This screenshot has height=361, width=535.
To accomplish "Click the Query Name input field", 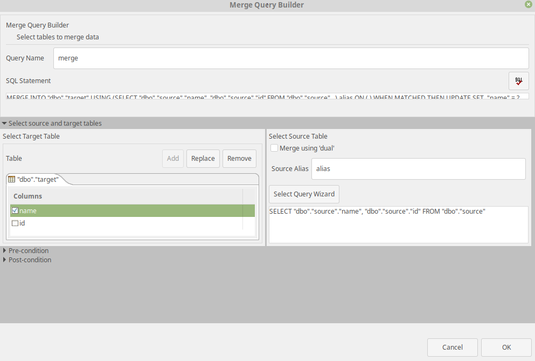I will click(x=291, y=58).
